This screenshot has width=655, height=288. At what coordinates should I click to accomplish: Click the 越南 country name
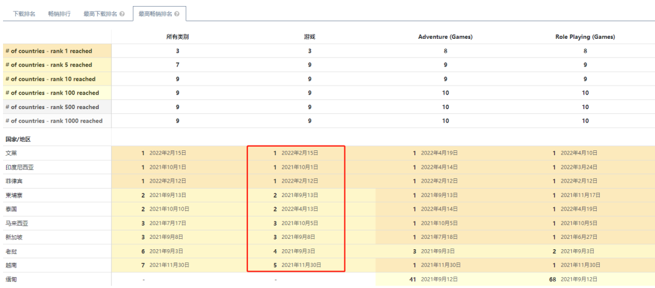(12, 265)
